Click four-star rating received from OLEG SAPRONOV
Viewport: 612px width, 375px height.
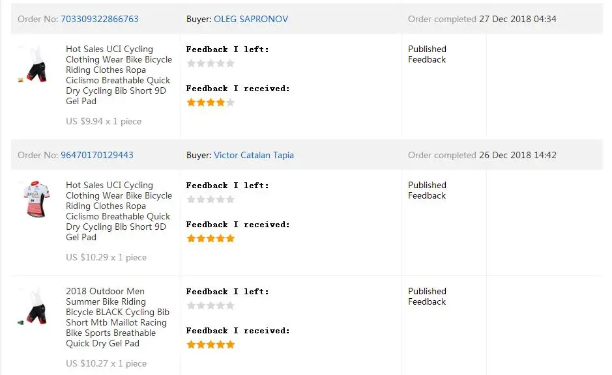(x=211, y=102)
